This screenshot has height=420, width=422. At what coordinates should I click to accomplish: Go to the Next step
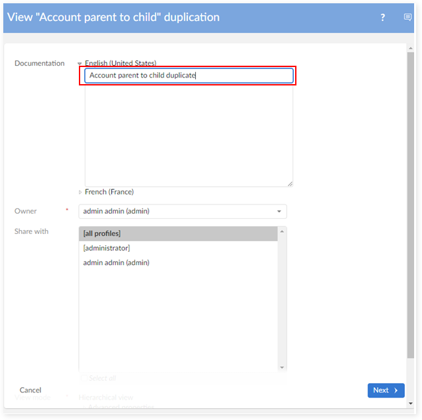385,390
